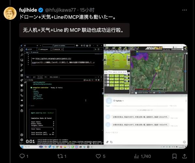
Task: Click the fujihide display name
Action: click(x=28, y=10)
